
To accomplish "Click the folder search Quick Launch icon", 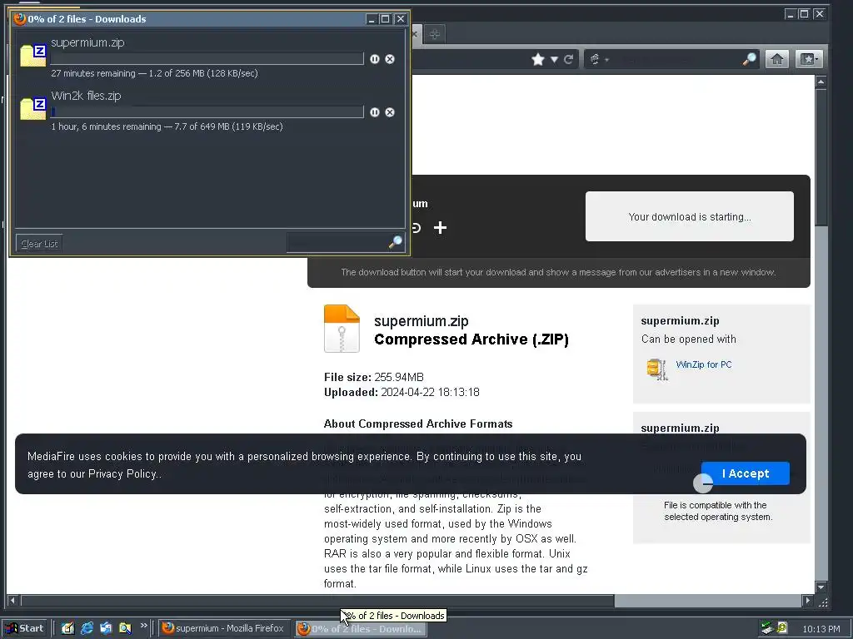I will pos(125,628).
